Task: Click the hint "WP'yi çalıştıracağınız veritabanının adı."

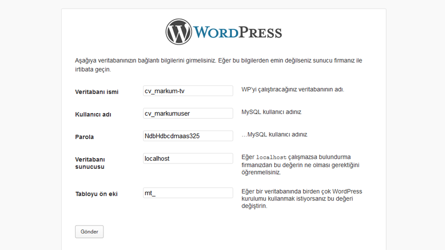Action: (293, 90)
